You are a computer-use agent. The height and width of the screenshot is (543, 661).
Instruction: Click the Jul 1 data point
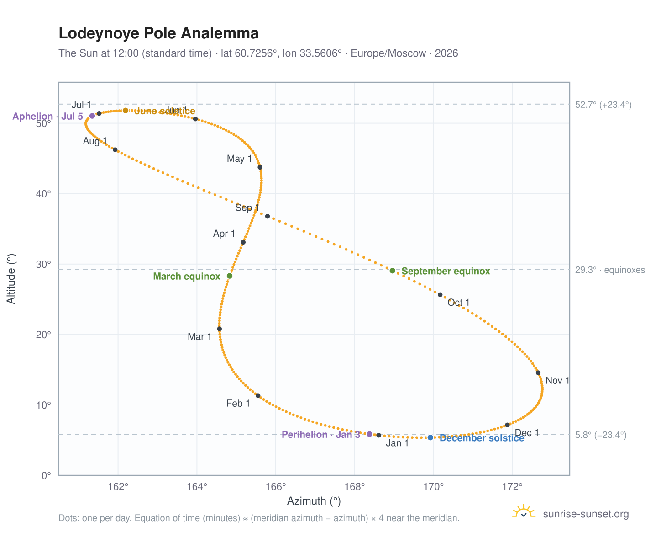(x=99, y=113)
